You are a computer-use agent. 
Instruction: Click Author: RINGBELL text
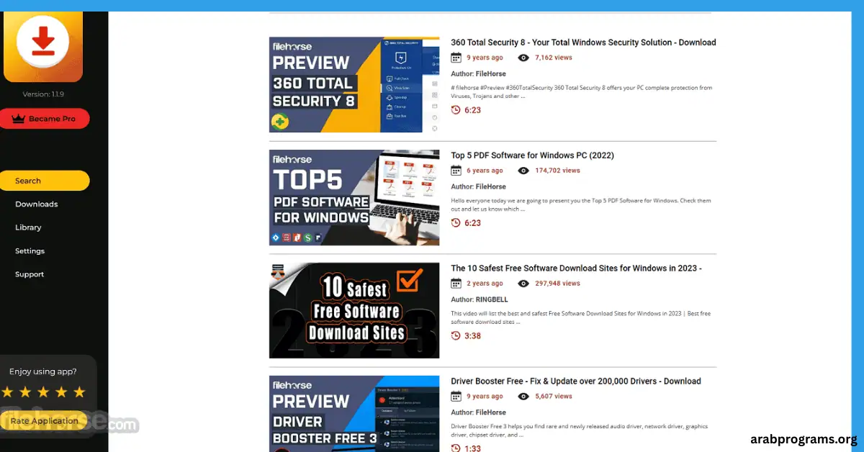pos(480,299)
